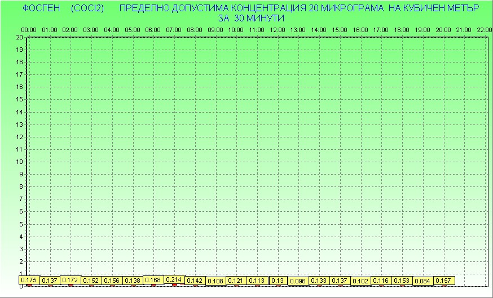Click the vertical axis label 13
Image resolution: width=493 pixels, height=298 pixels.
tap(20, 124)
